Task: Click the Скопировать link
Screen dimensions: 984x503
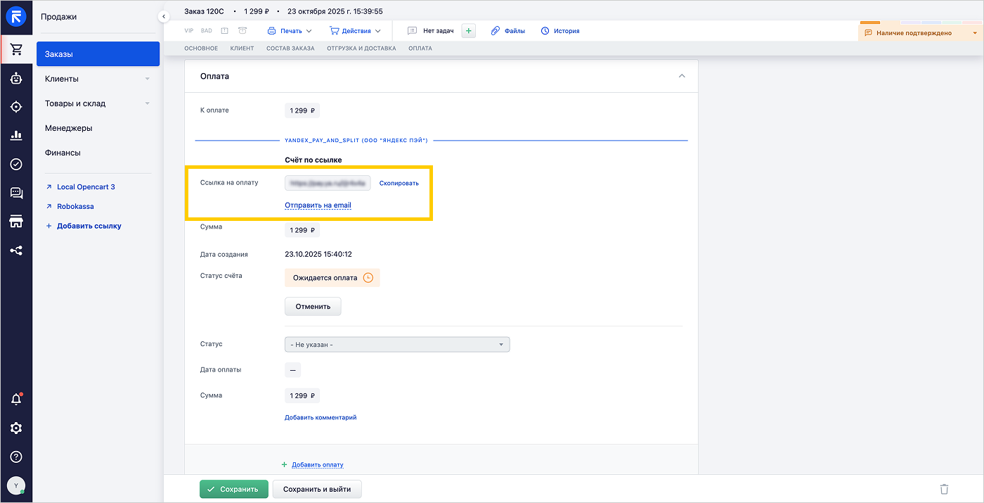Action: coord(399,183)
